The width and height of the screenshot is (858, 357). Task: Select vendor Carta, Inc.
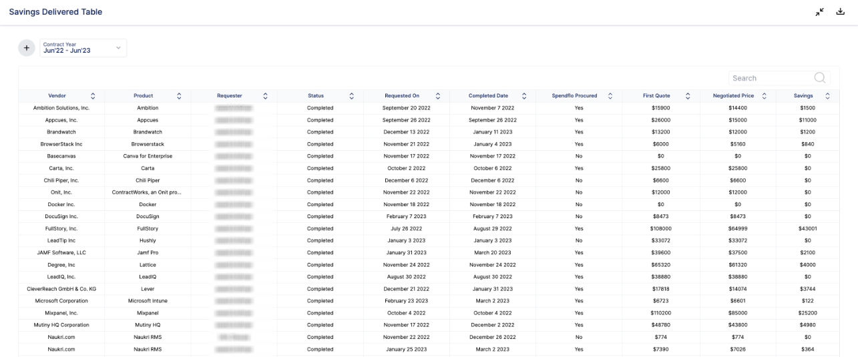(61, 168)
